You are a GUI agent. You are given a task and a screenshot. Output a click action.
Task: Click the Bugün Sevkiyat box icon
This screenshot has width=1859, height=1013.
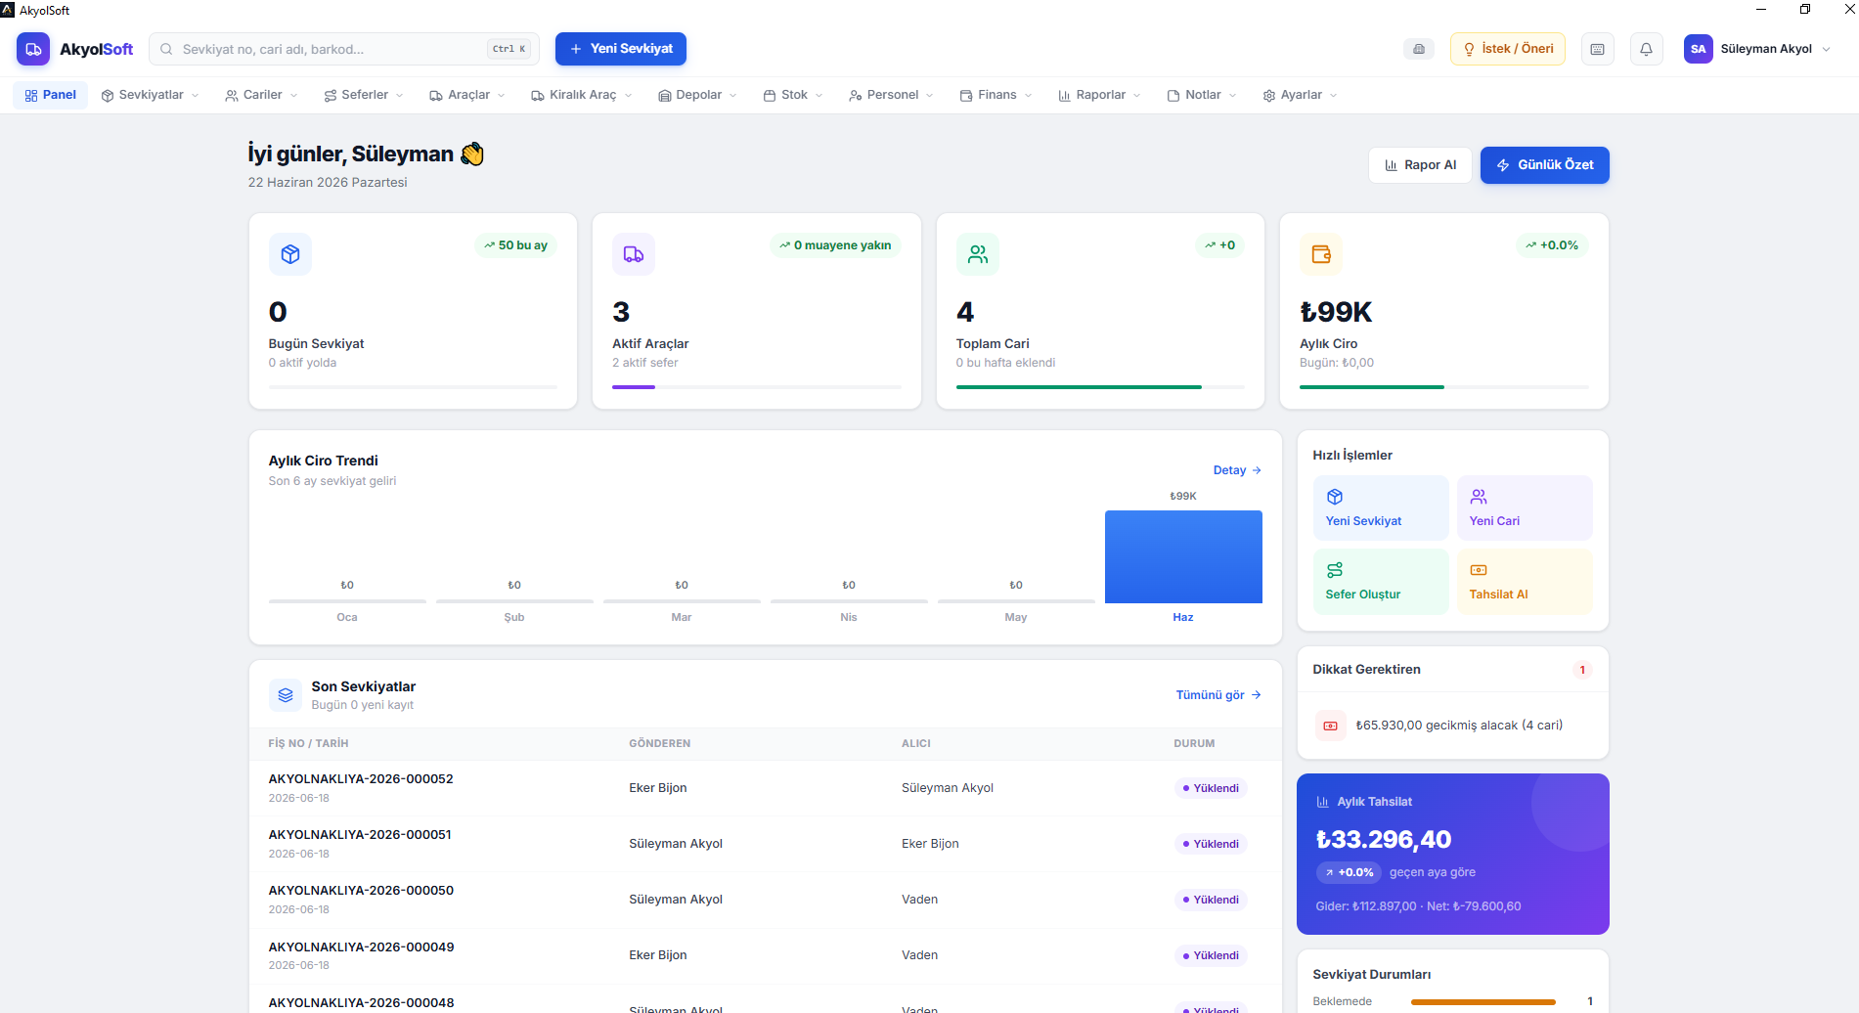tap(290, 254)
